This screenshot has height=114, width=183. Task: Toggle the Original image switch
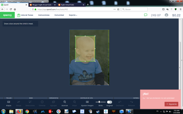point(110,102)
